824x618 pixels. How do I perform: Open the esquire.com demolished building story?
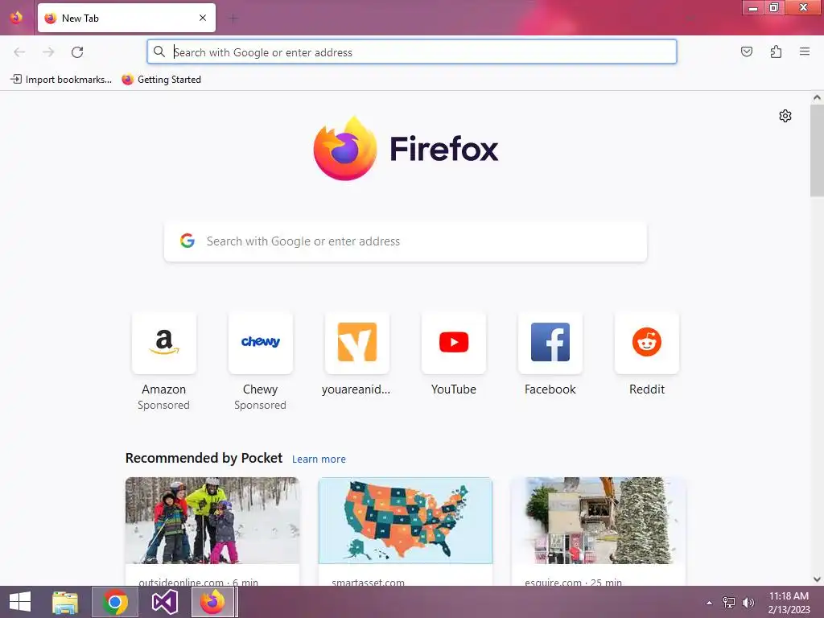(x=598, y=531)
